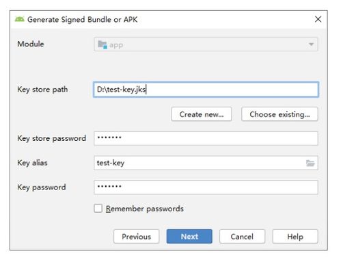Focus the Key store password field
The image size is (341, 262).
[206, 138]
